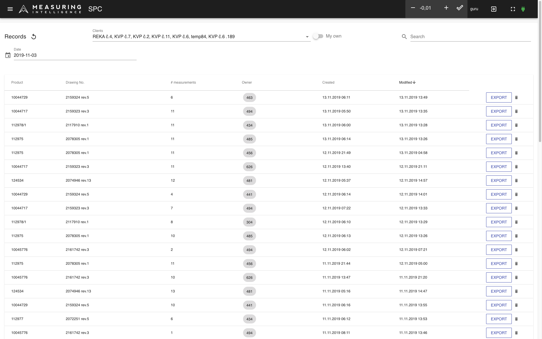Click EXPORT for product 112975
Screen dimensions: 542x339
tap(498, 139)
